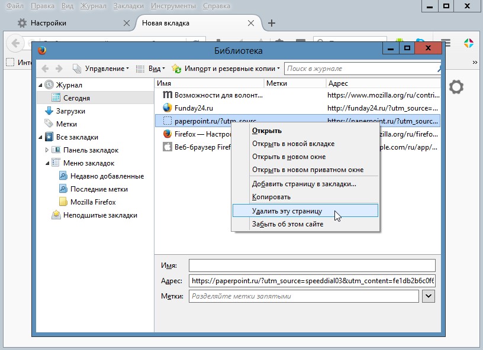
Task: Click the colorful extension icon in Firefox toolbar
Action: click(x=469, y=43)
